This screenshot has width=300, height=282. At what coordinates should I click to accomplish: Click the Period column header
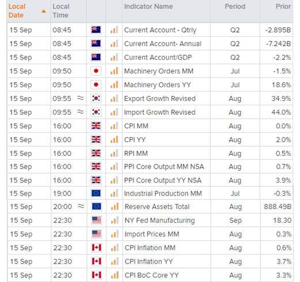pyautogui.click(x=235, y=6)
